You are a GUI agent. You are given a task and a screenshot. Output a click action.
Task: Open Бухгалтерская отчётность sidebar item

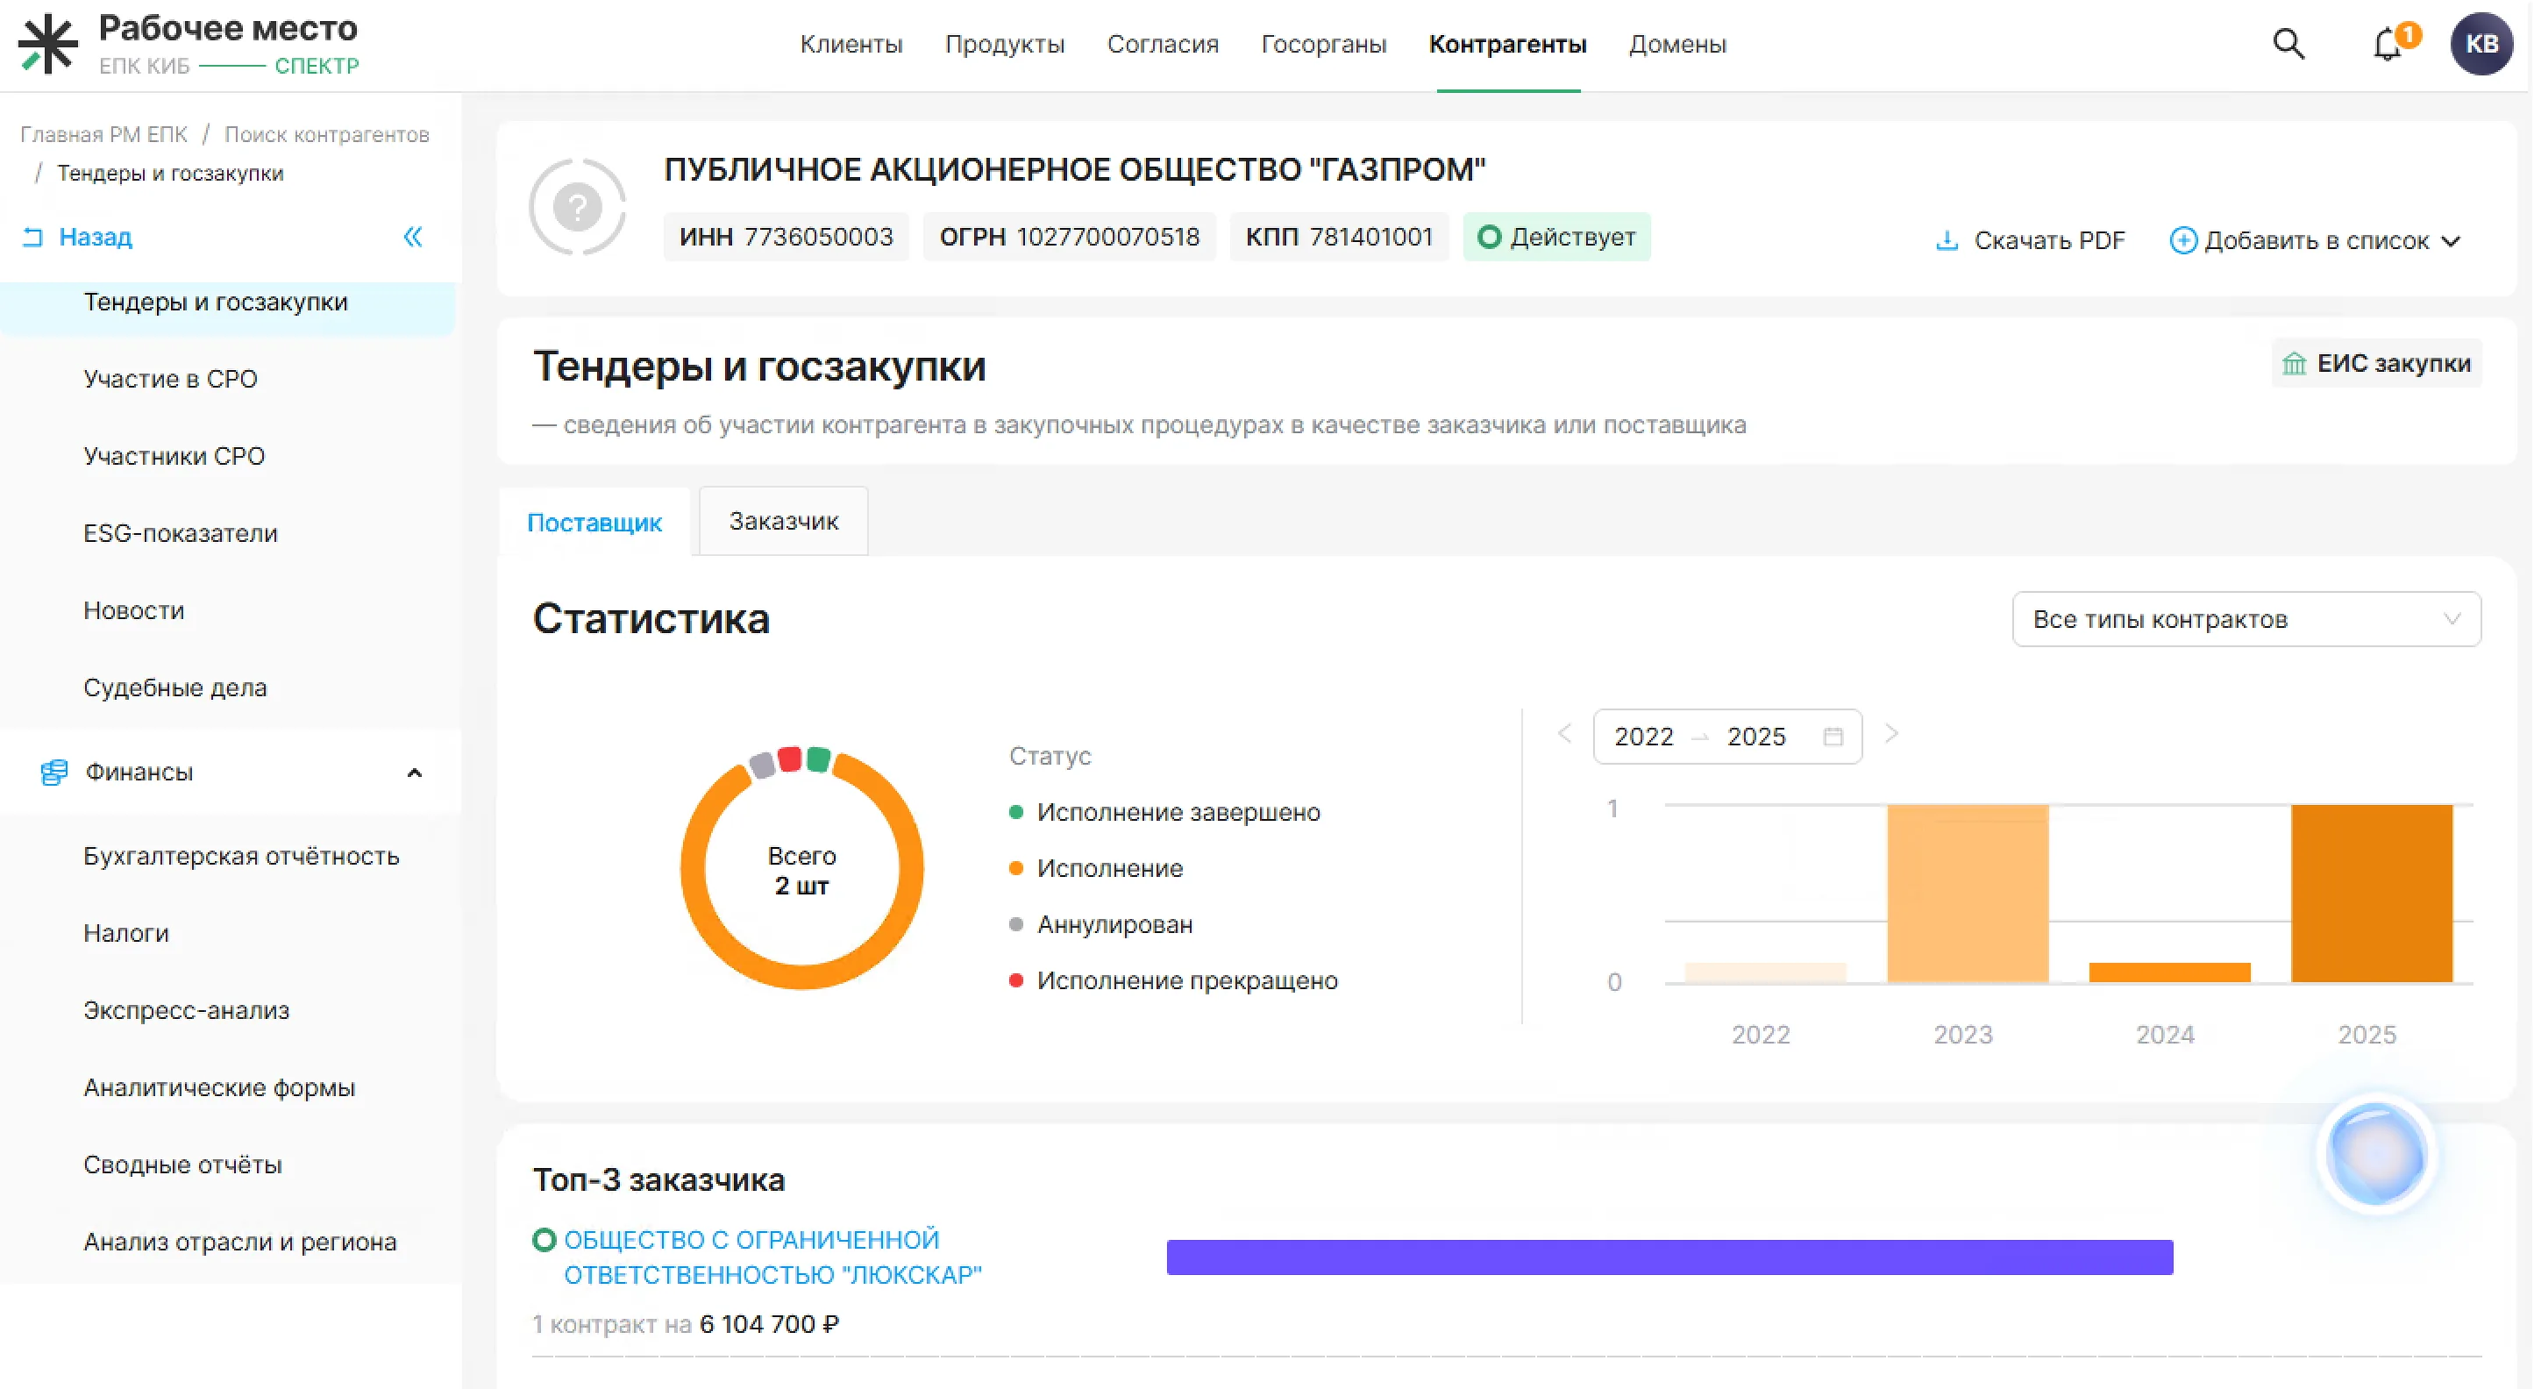click(241, 856)
